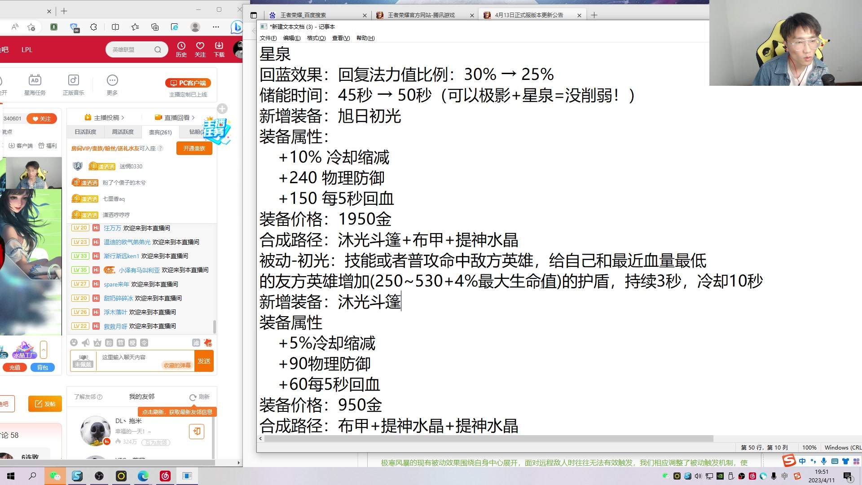Click the 星海任务 mission icon in sidebar

coord(34,80)
